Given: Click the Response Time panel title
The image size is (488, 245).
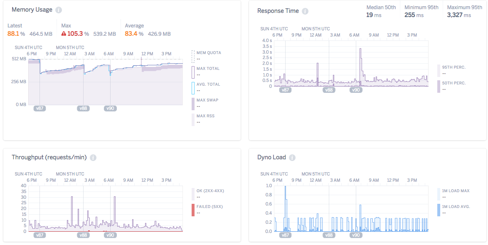Looking at the screenshot, I should tap(278, 11).
